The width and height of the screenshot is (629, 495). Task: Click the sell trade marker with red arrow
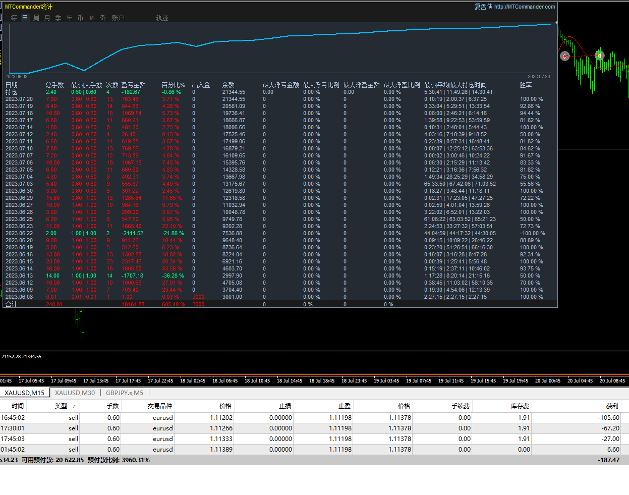[565, 56]
